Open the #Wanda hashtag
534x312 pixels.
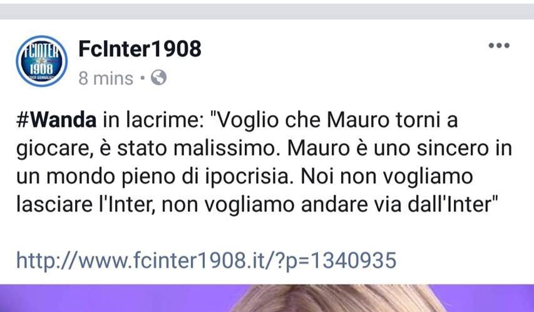(x=56, y=120)
